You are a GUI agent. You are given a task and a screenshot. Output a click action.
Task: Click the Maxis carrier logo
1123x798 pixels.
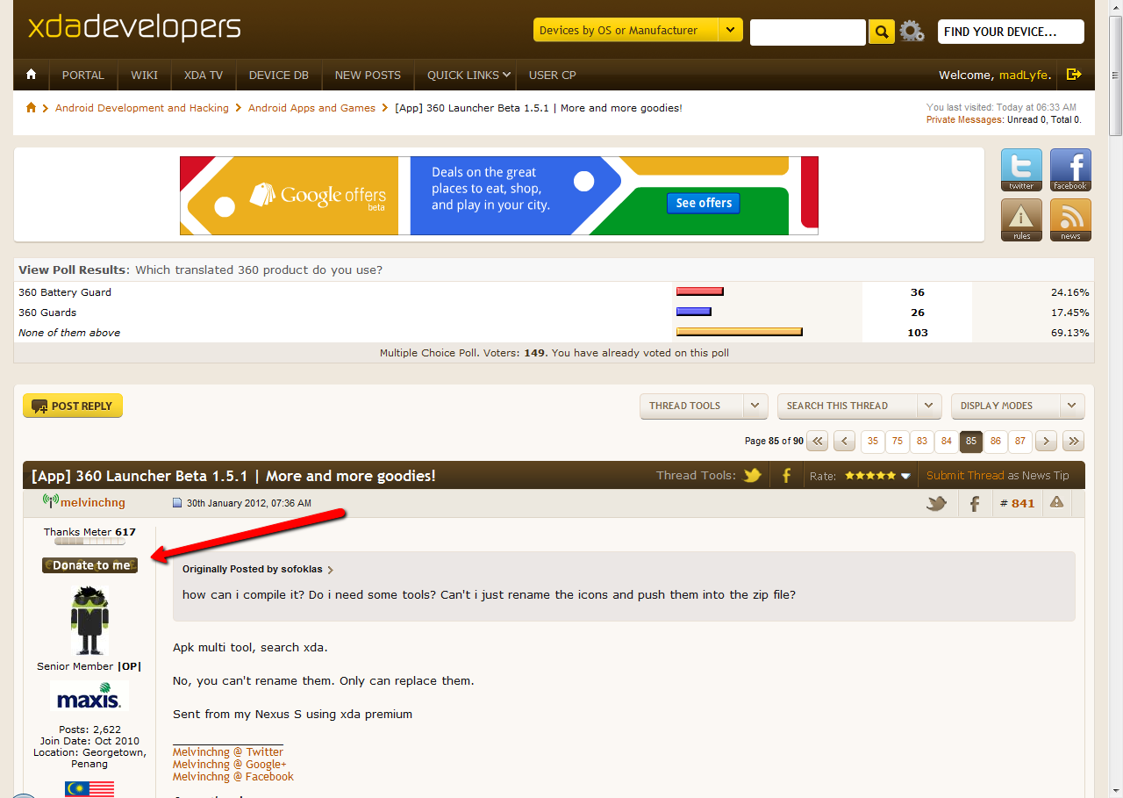coord(89,695)
